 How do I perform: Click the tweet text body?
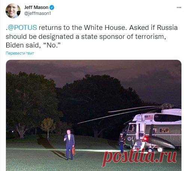[92, 36]
